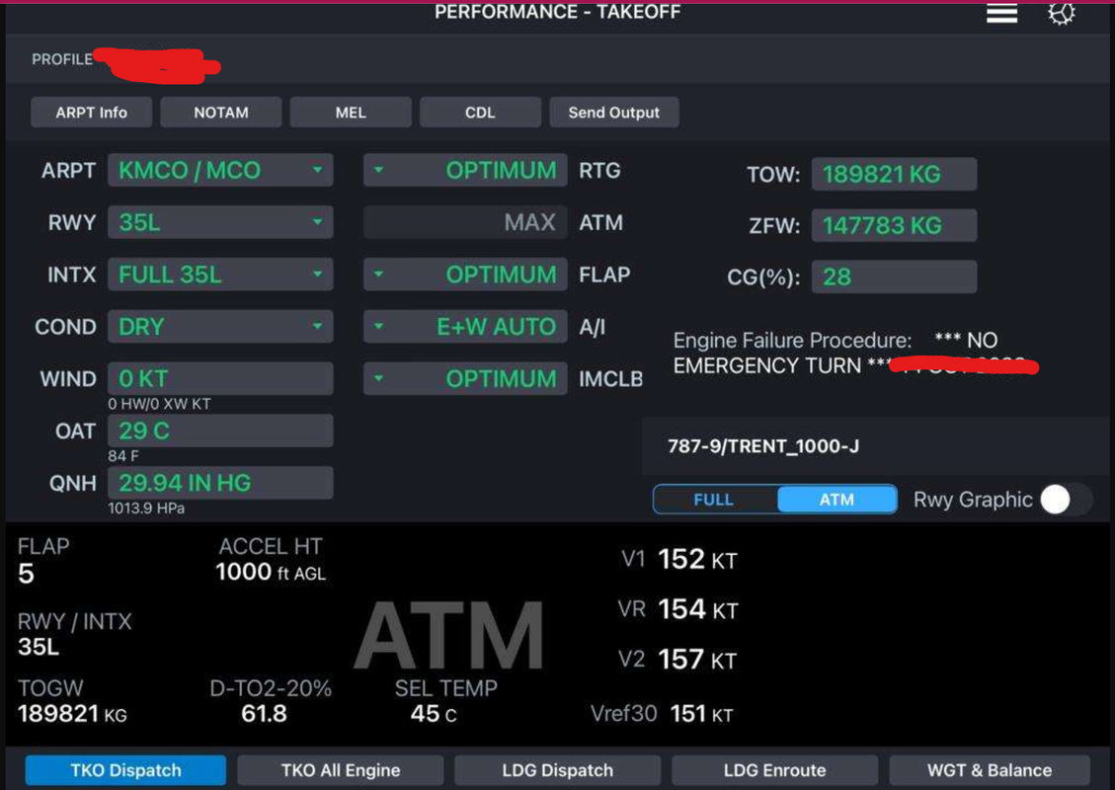The height and width of the screenshot is (790, 1115).
Task: Open the RTG OPTIMUM dropdown
Action: pyautogui.click(x=465, y=171)
